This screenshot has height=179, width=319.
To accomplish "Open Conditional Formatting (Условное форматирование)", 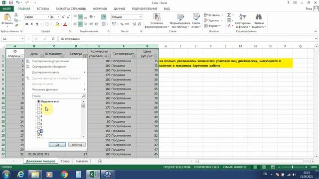I will [157, 21].
